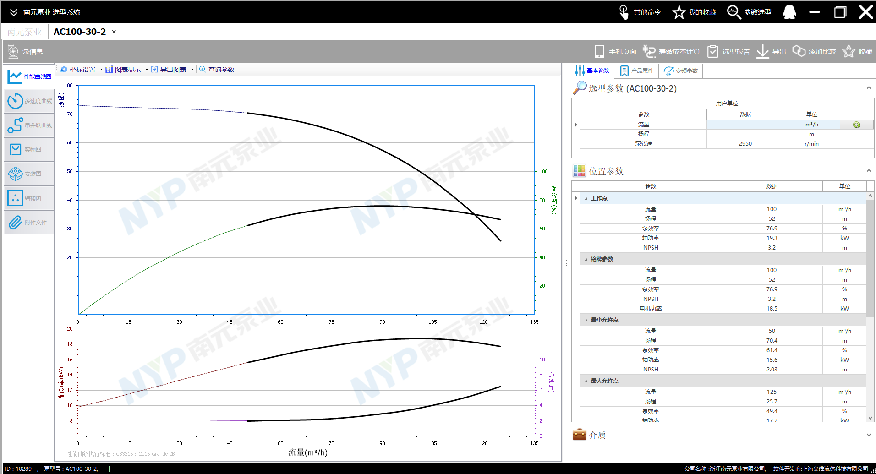The image size is (876, 474).
Task: Click the 最大允许点 流量 value 125
Action: [772, 392]
